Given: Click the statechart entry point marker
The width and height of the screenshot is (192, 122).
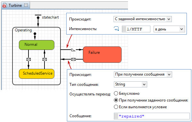Looking at the screenshot, I should [x=38, y=18].
